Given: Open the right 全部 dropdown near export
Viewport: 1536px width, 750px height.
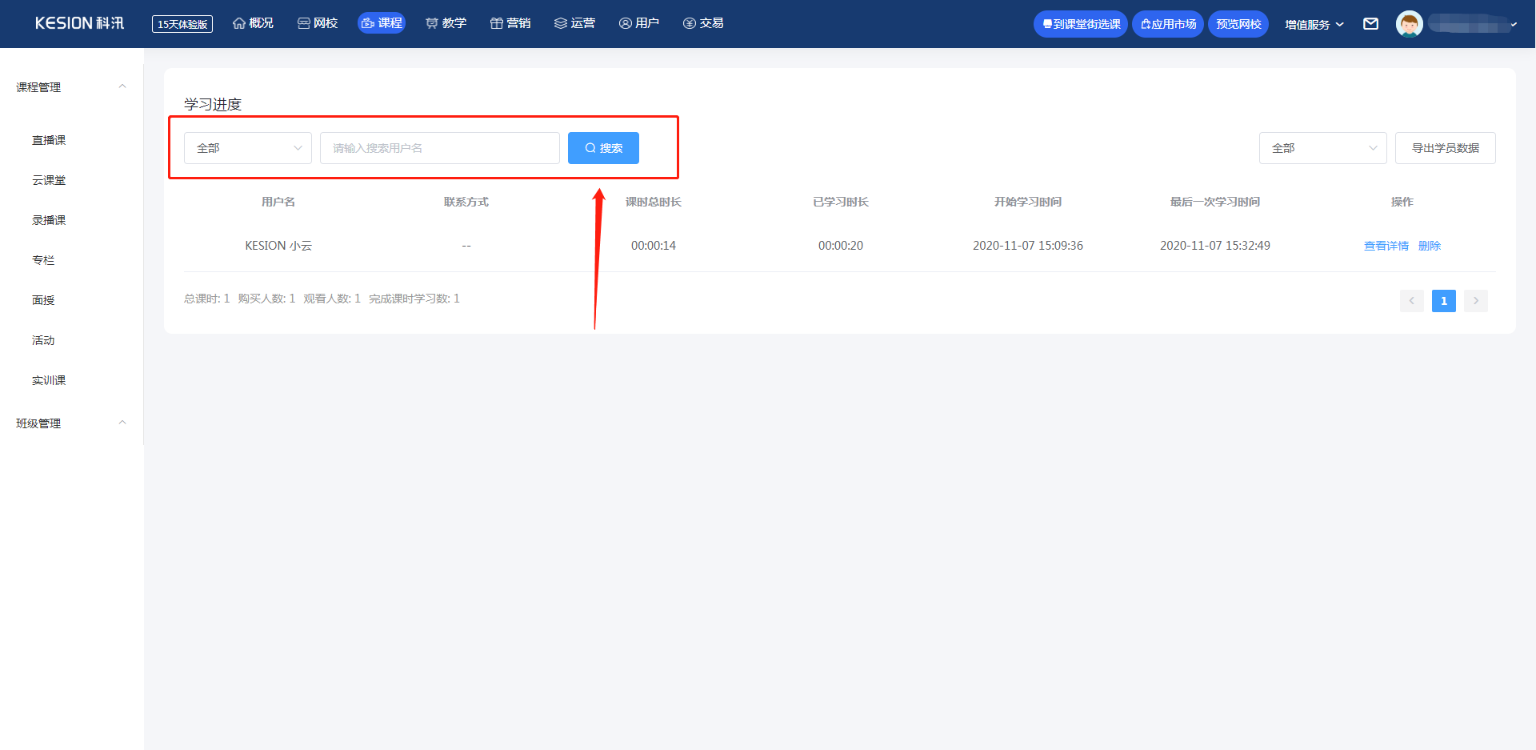Looking at the screenshot, I should (1322, 148).
